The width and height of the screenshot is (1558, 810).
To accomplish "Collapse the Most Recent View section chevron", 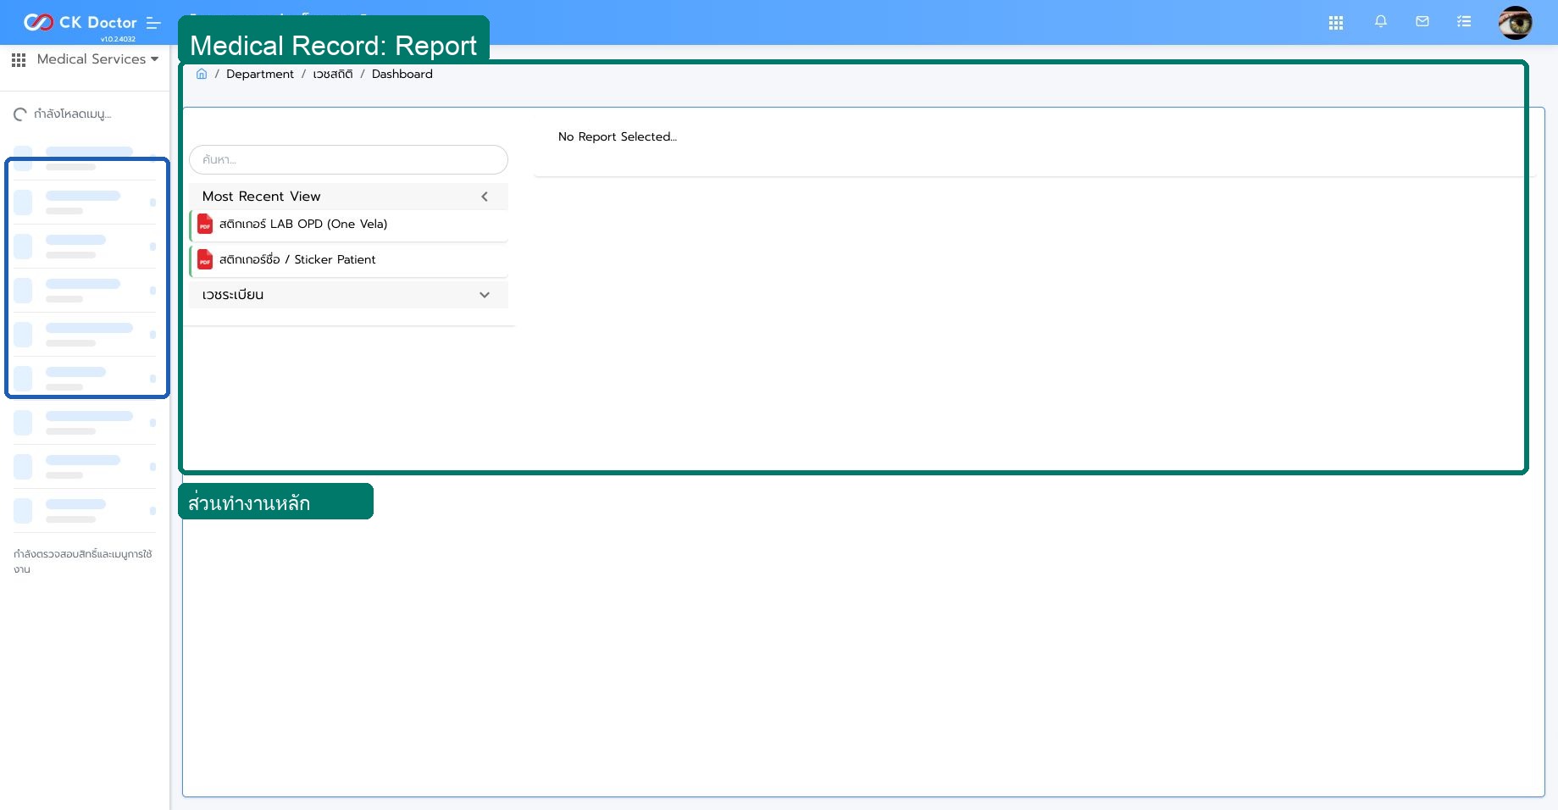I will click(485, 197).
